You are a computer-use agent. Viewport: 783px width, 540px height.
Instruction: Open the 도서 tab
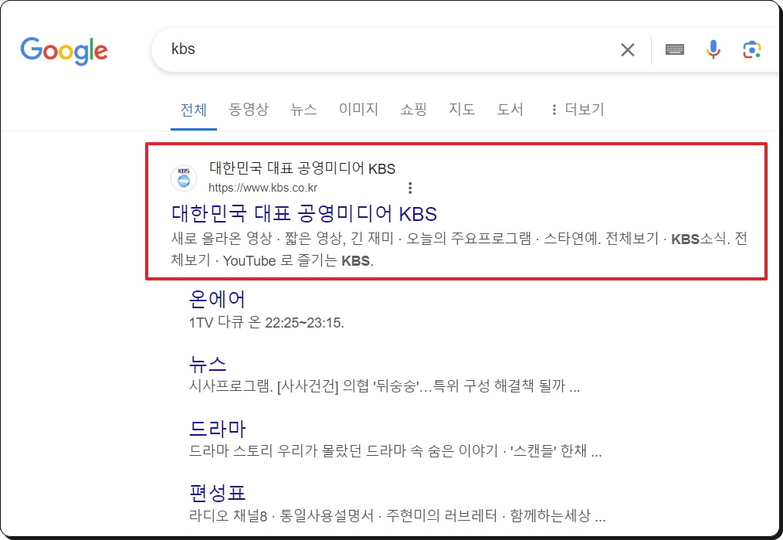click(510, 109)
